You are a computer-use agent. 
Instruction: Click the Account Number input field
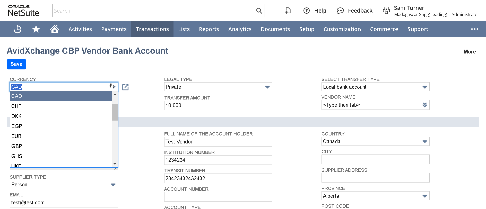(x=218, y=197)
